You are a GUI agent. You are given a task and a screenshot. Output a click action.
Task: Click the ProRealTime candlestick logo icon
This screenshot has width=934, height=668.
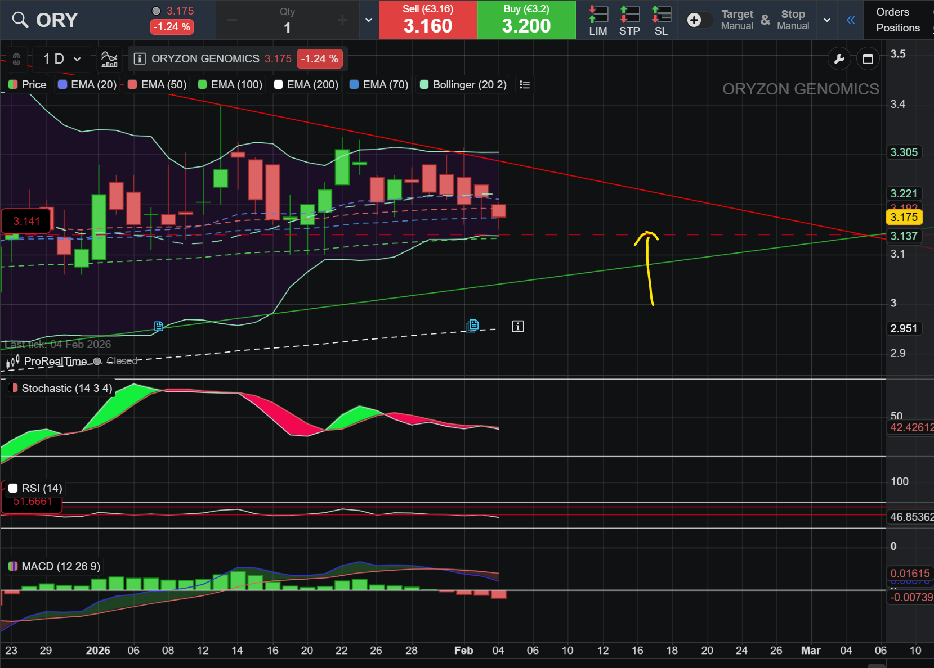[13, 362]
